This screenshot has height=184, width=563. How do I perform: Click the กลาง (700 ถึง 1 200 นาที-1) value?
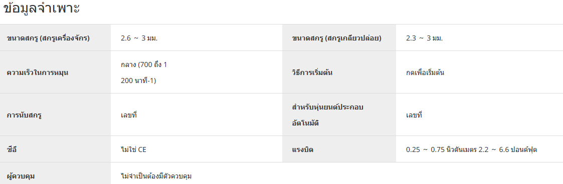pos(144,72)
